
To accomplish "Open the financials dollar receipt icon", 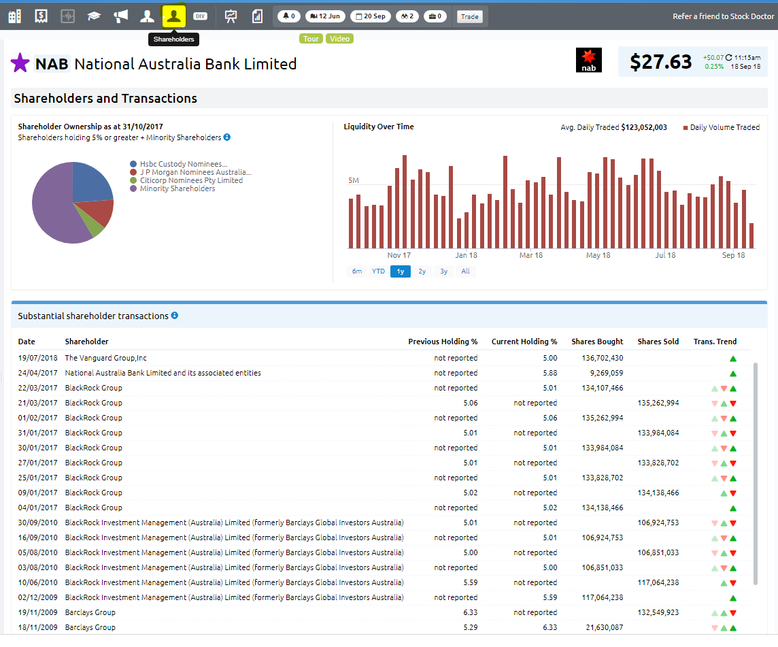I will click(41, 16).
